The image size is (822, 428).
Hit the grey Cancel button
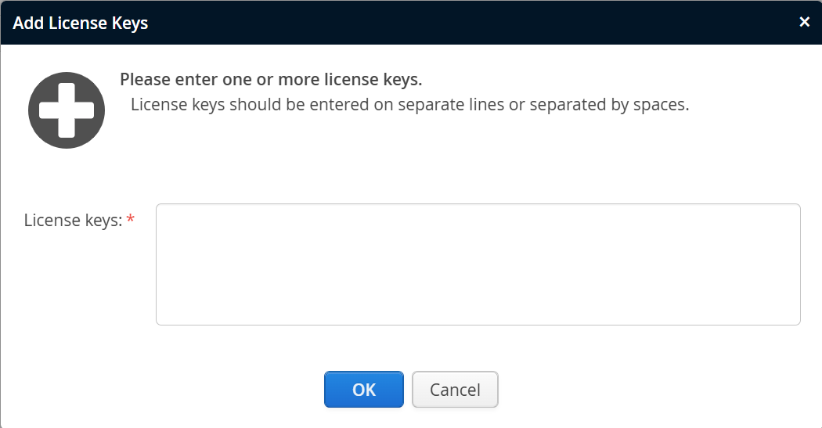pos(455,390)
